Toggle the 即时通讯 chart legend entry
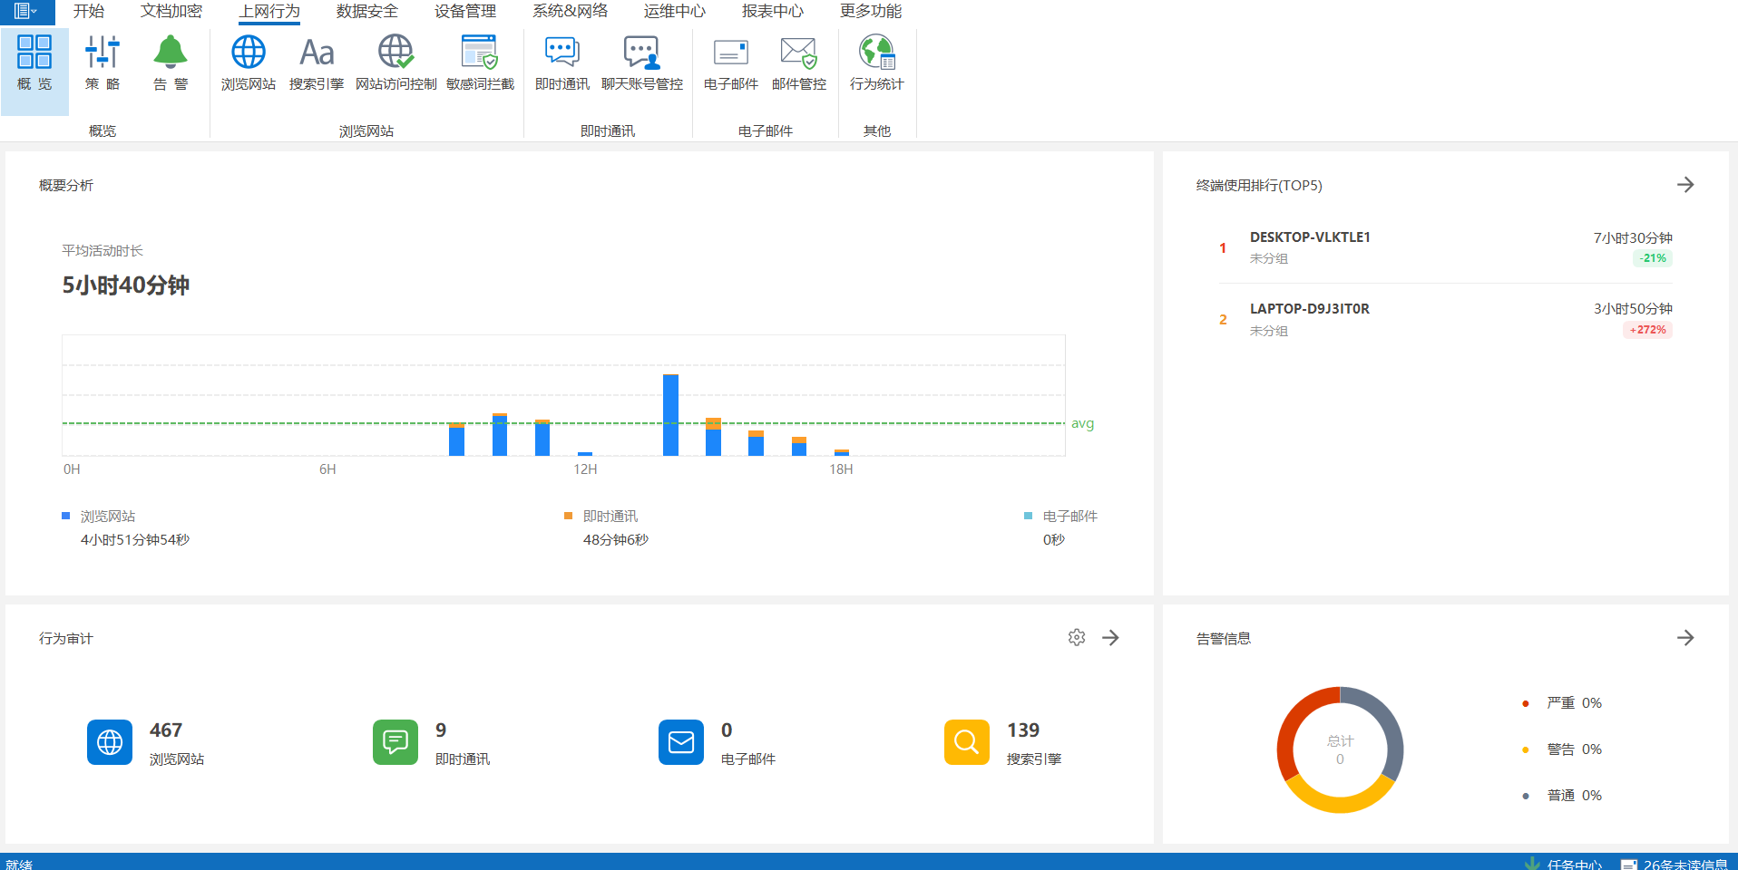 point(601,516)
